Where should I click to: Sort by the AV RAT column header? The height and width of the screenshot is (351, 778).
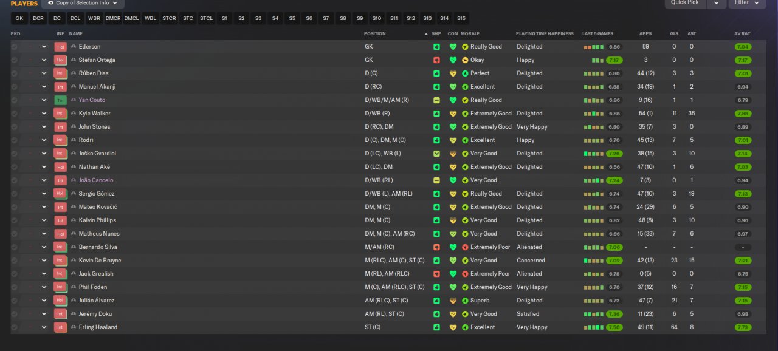[x=742, y=34]
